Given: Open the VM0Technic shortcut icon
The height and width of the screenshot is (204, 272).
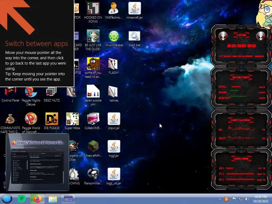Looking at the screenshot, I should click(x=114, y=8).
